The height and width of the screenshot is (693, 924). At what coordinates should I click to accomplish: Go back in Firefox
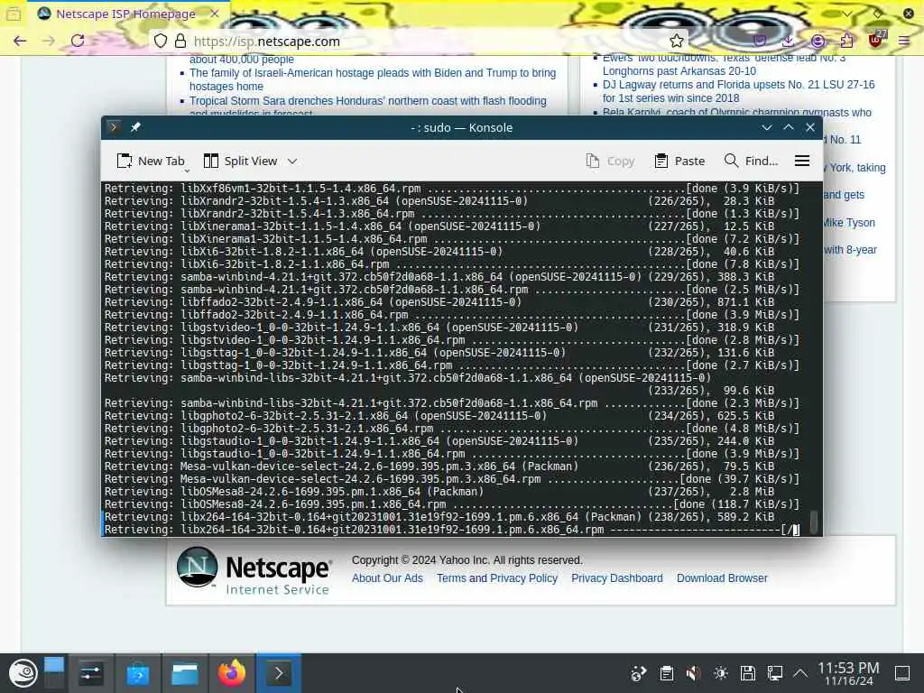20,42
